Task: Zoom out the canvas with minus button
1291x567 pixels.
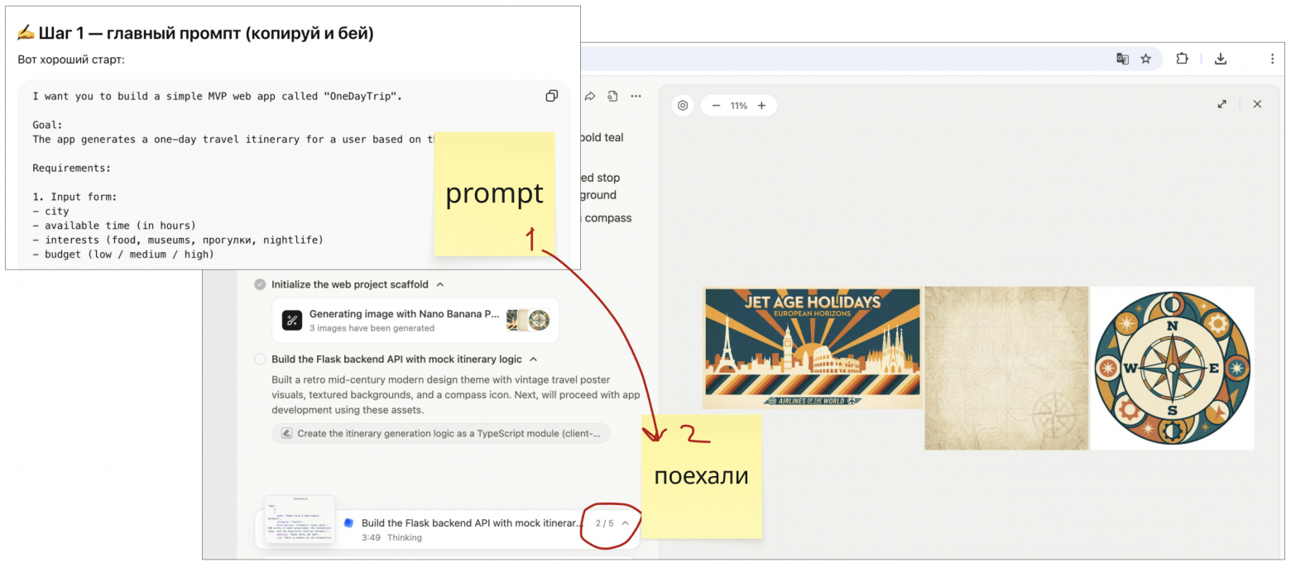Action: (716, 106)
